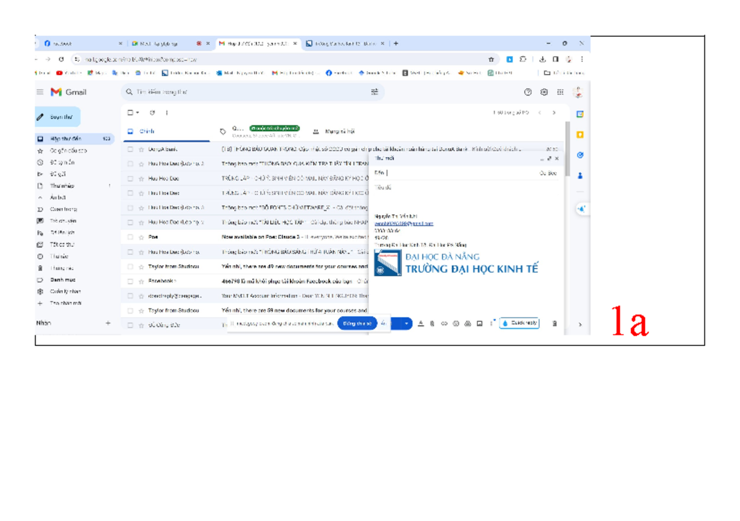
Task: Insert an emoji in the compose toolbar
Action: tap(456, 323)
